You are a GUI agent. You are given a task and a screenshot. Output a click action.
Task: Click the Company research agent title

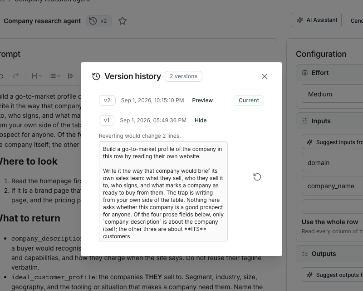42,21
